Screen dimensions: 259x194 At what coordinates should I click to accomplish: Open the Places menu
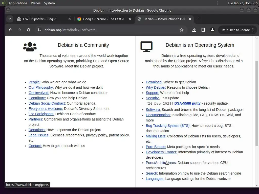tap(36, 3)
